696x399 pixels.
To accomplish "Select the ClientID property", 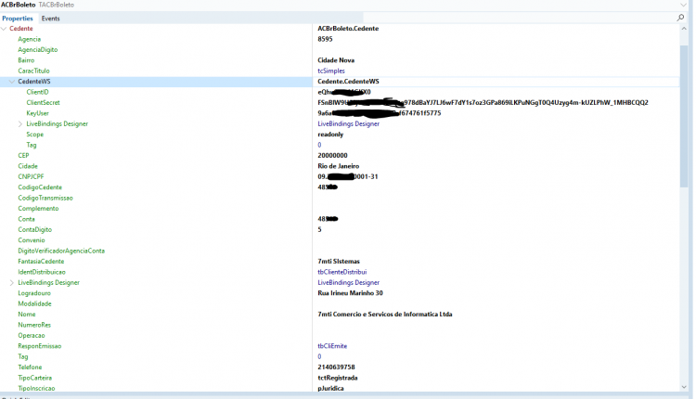I will click(37, 92).
